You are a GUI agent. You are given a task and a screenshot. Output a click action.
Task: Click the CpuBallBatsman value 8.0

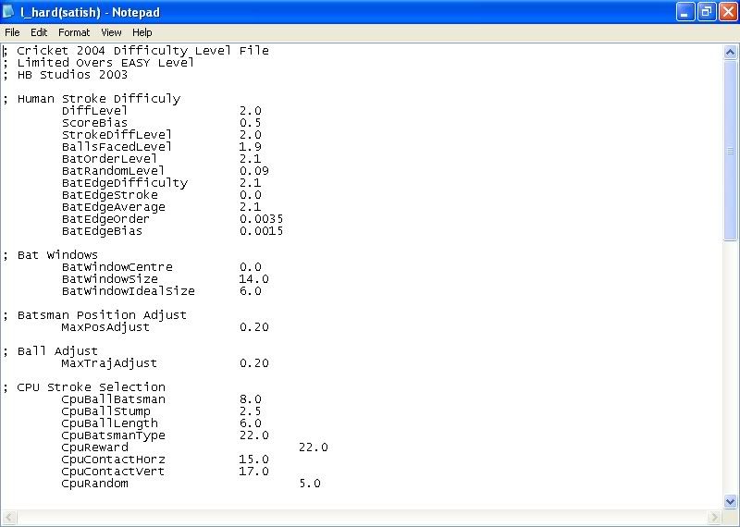click(250, 399)
